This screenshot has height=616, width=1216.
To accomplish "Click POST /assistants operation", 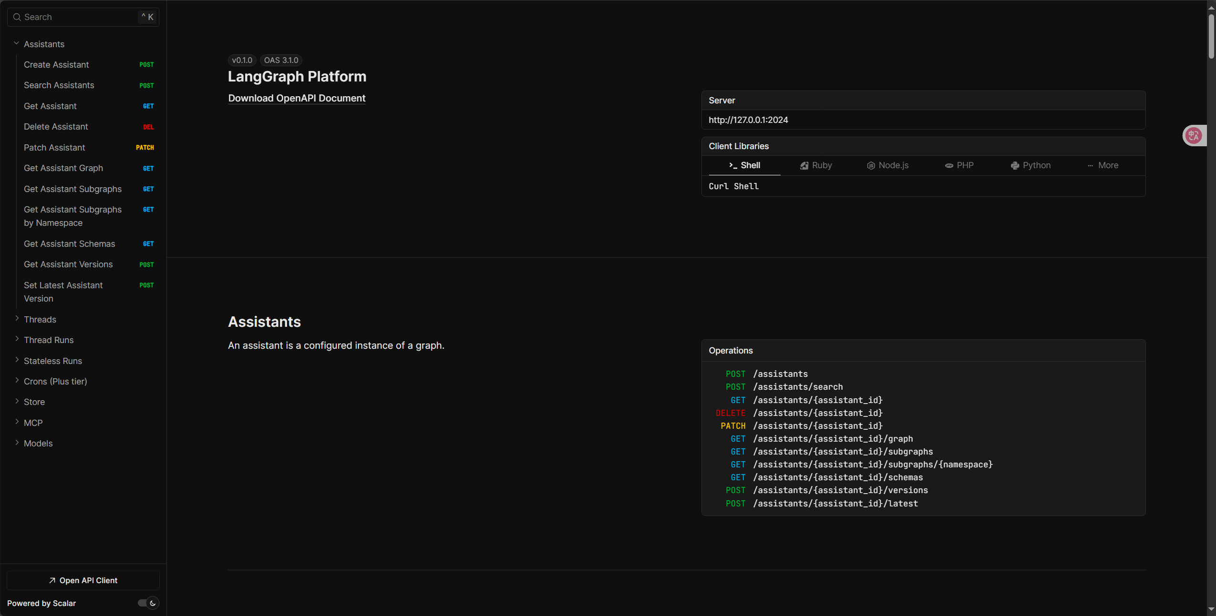I will tap(766, 374).
